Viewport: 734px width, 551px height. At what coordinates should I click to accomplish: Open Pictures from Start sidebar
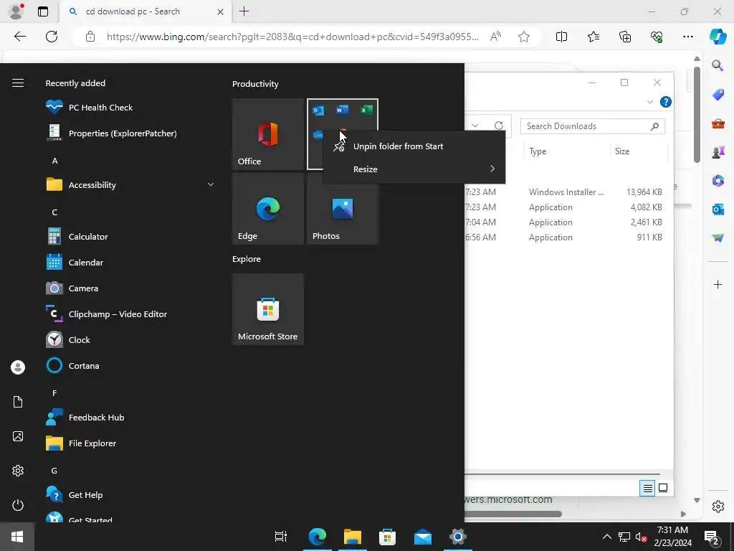pos(18,436)
